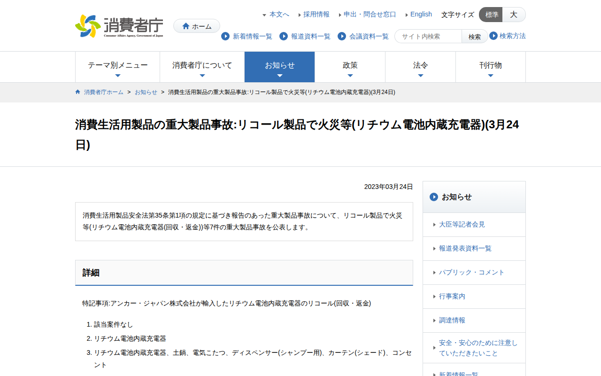Click the house icon in the breadcrumb trail
This screenshot has height=376, width=601.
click(77, 92)
